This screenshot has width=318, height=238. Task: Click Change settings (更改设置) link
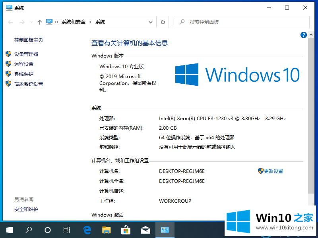tap(273, 171)
